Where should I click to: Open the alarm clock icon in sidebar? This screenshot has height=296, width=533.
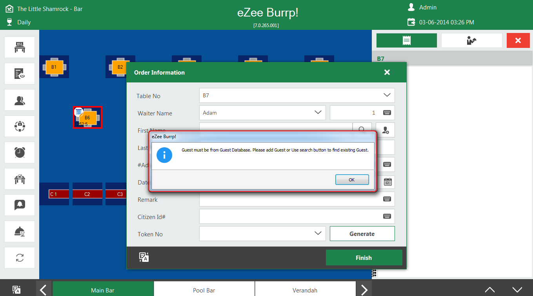pos(20,152)
